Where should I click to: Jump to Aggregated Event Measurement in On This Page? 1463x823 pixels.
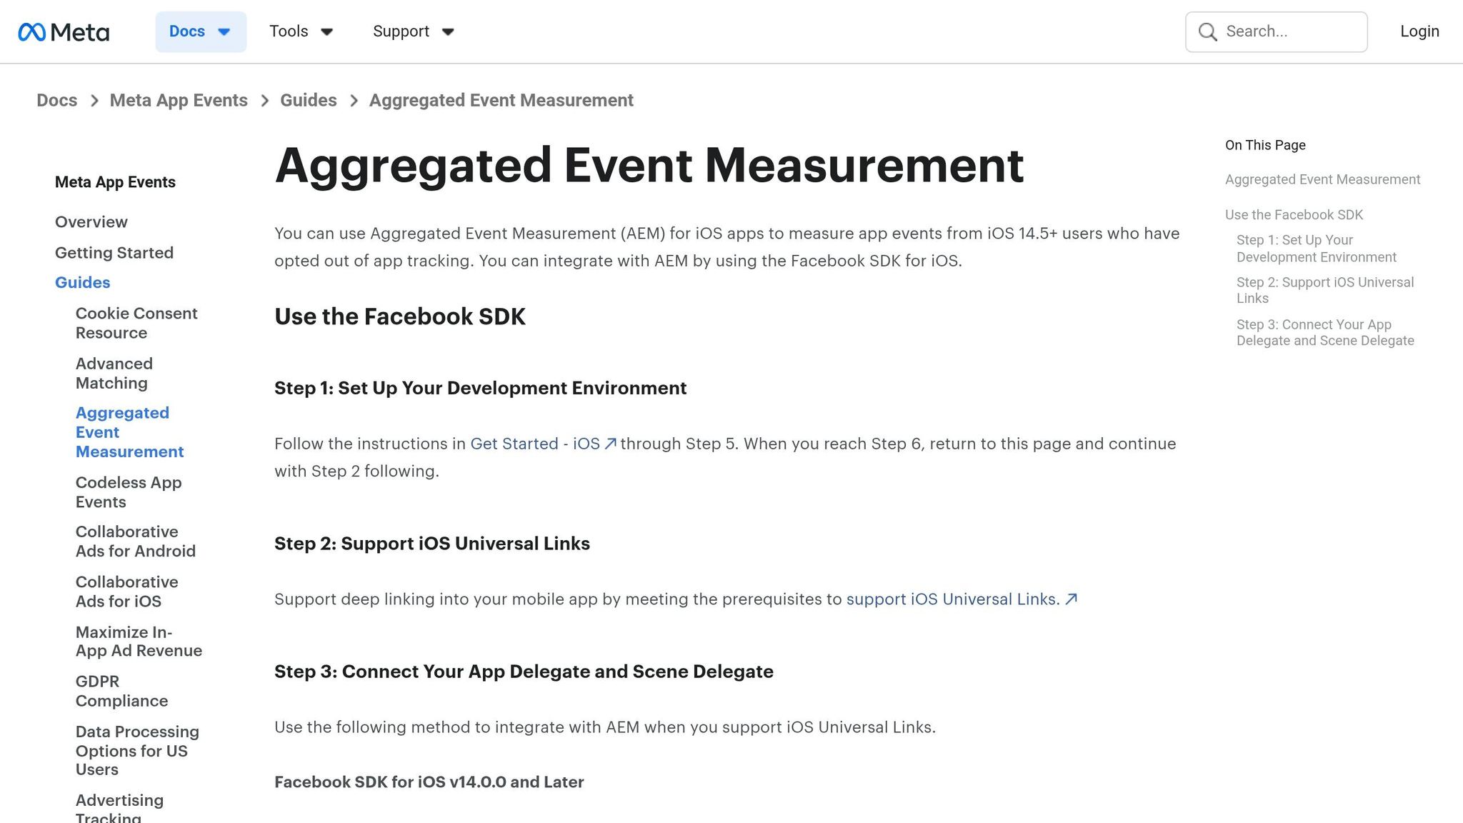(x=1322, y=180)
